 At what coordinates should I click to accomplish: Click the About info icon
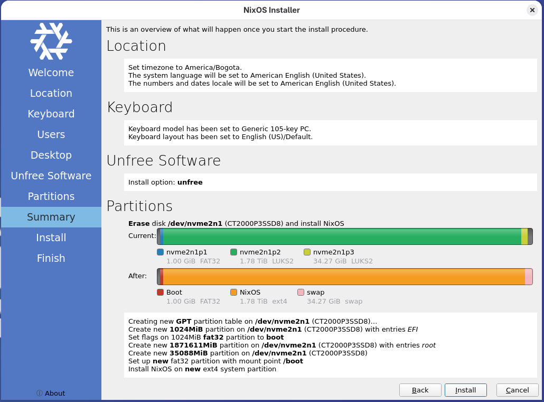pyautogui.click(x=40, y=393)
